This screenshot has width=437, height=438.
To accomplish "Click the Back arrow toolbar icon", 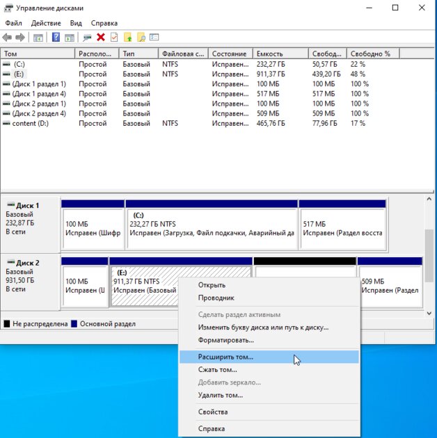I will pyautogui.click(x=7, y=37).
